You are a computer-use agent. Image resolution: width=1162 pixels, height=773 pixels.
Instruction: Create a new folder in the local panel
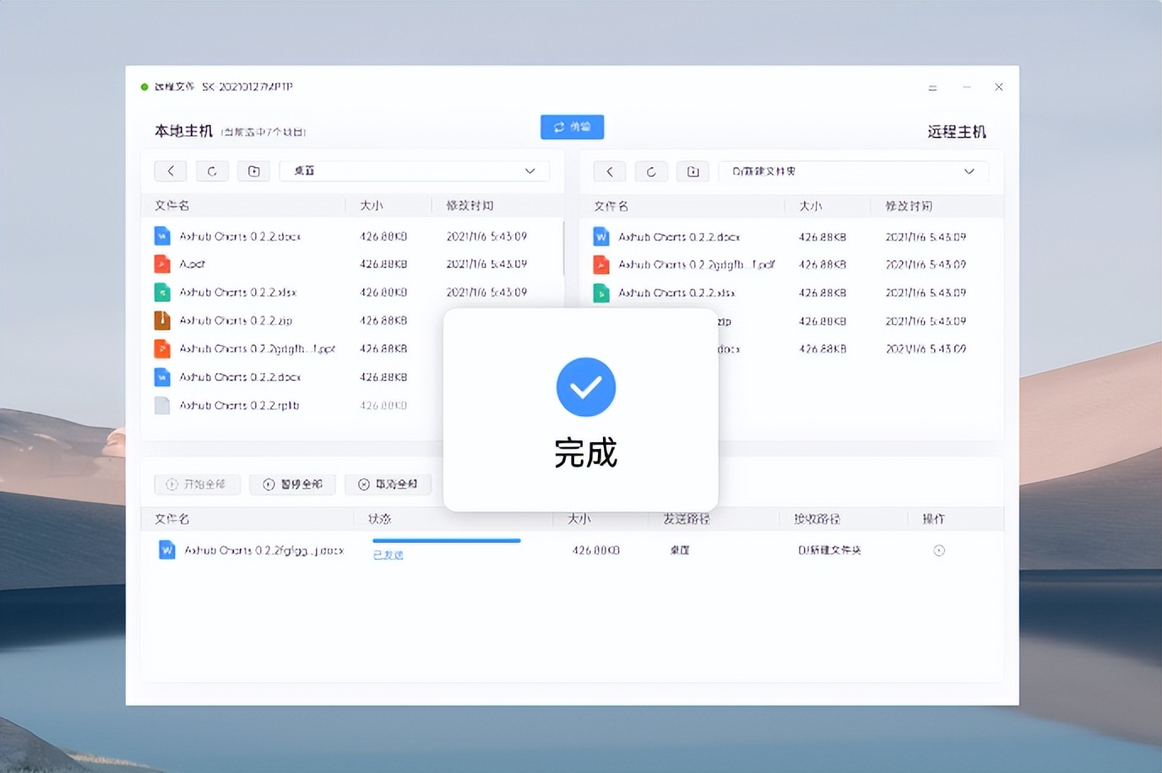pos(253,170)
